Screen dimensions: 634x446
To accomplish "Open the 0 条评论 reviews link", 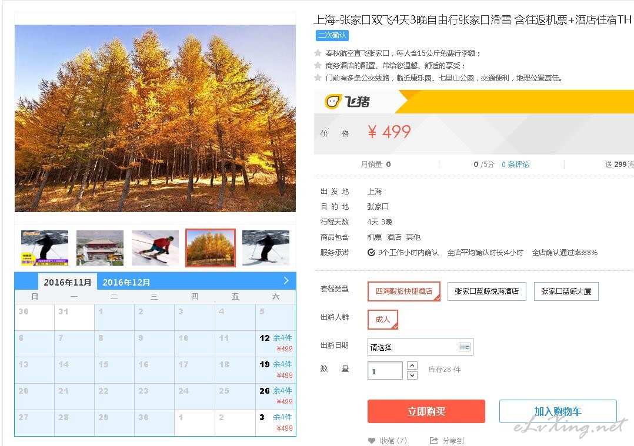I will [x=515, y=165].
